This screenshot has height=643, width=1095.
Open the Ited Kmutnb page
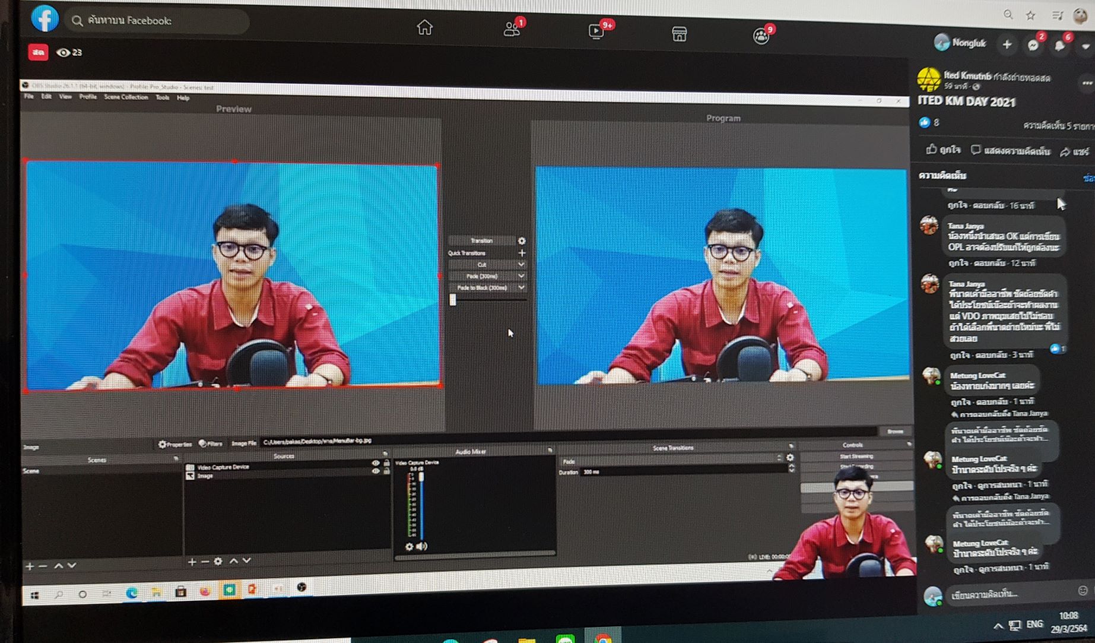pos(967,75)
